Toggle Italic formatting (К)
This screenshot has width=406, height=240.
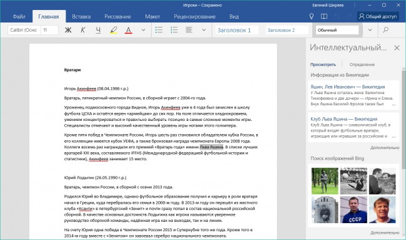[x=83, y=30]
